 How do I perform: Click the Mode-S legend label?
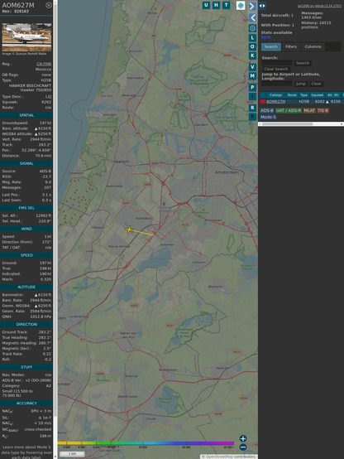point(268,117)
